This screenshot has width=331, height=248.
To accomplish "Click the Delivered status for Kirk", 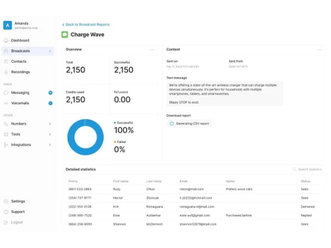I will [308, 207].
